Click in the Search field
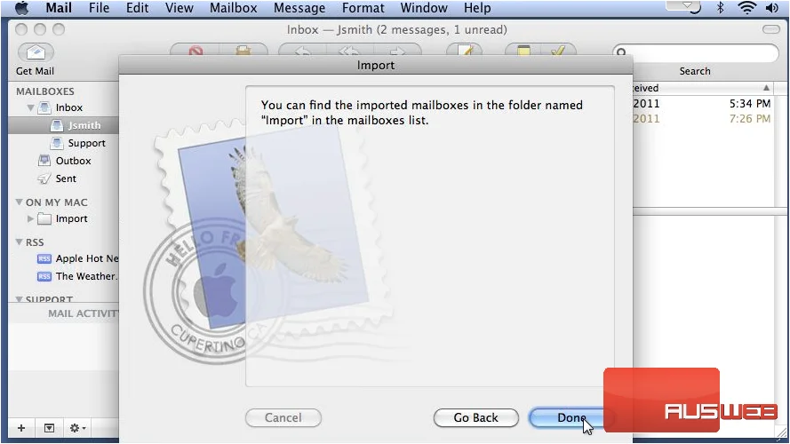 point(695,52)
